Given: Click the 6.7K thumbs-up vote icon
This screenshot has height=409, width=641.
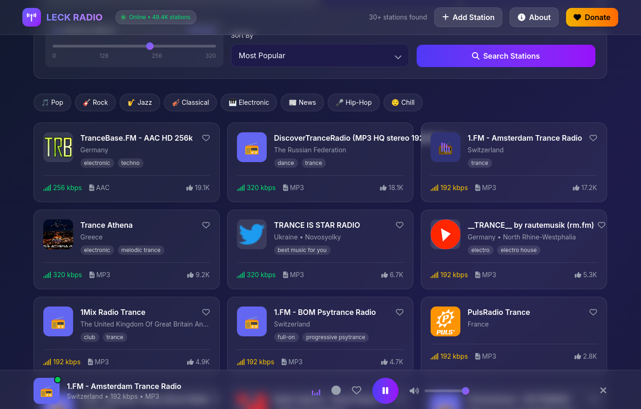Looking at the screenshot, I should (x=385, y=275).
